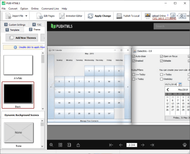Image resolution: width=190 pixels, height=154 pixels.
Task: Toggle Enabled checkbox
Action: coord(133,61)
